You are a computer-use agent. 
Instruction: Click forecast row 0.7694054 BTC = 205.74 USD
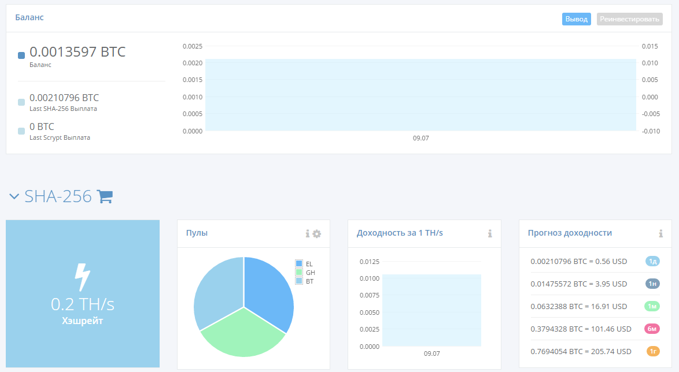click(x=581, y=351)
